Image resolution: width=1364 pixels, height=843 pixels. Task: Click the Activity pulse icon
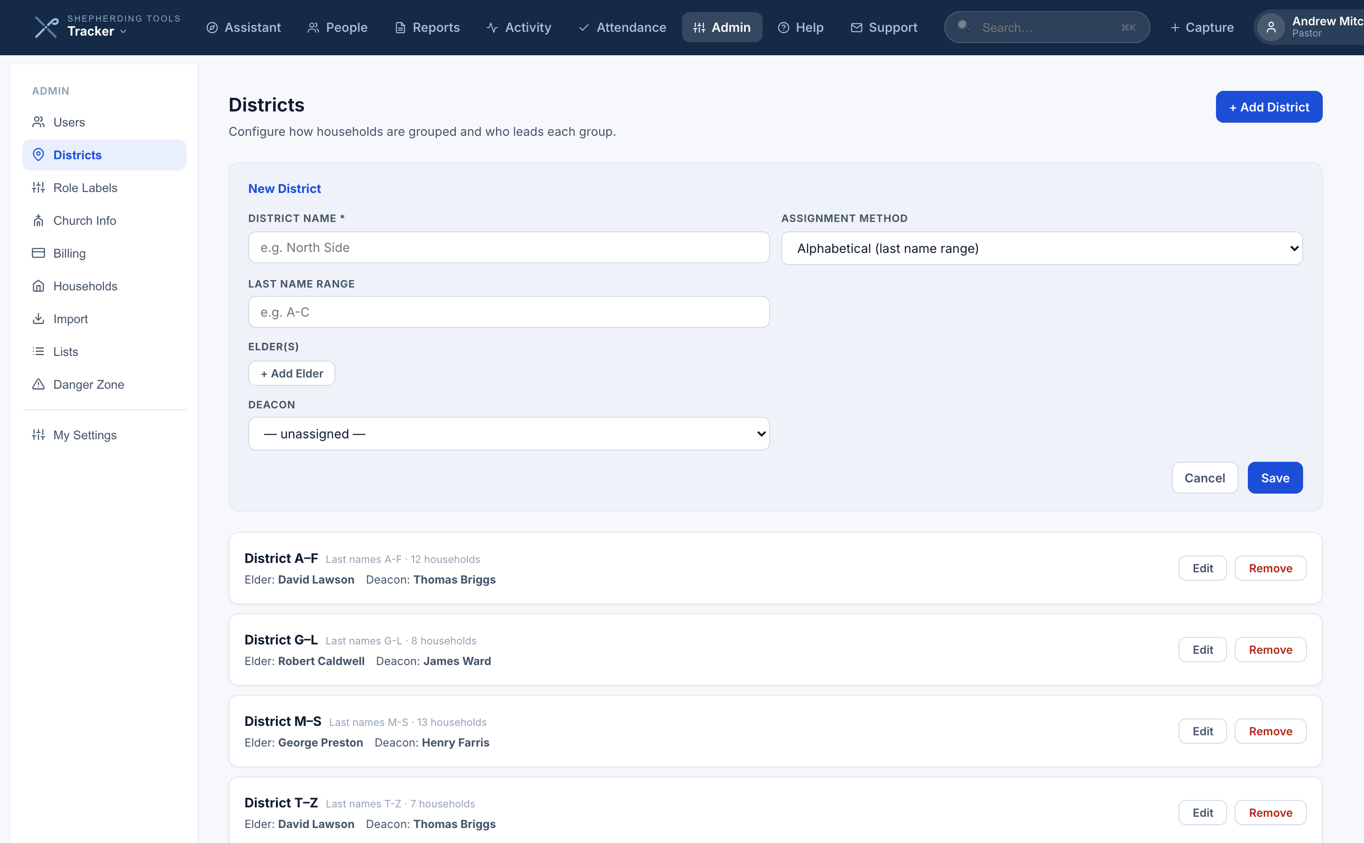tap(492, 27)
